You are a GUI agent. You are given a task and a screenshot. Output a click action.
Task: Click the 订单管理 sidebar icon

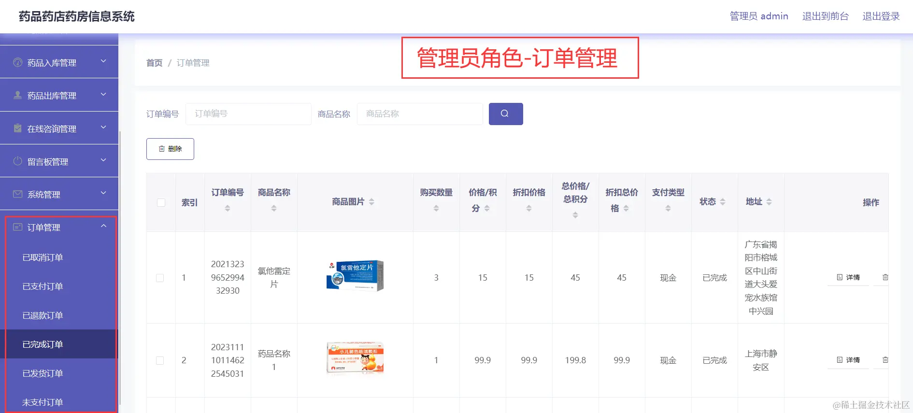point(17,227)
